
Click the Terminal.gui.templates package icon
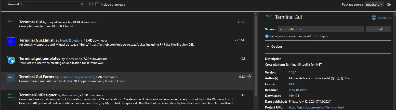click(11, 60)
